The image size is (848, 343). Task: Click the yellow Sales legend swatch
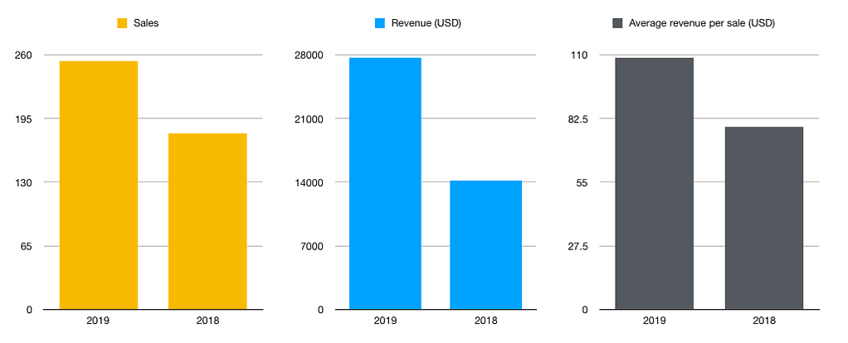point(122,24)
